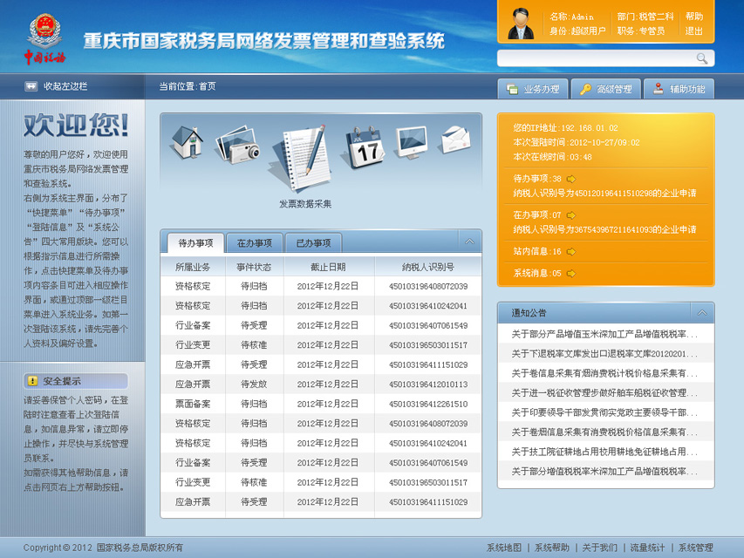Click arrow next to 系统消息:05
This screenshot has height=558, width=744.
coord(570,273)
